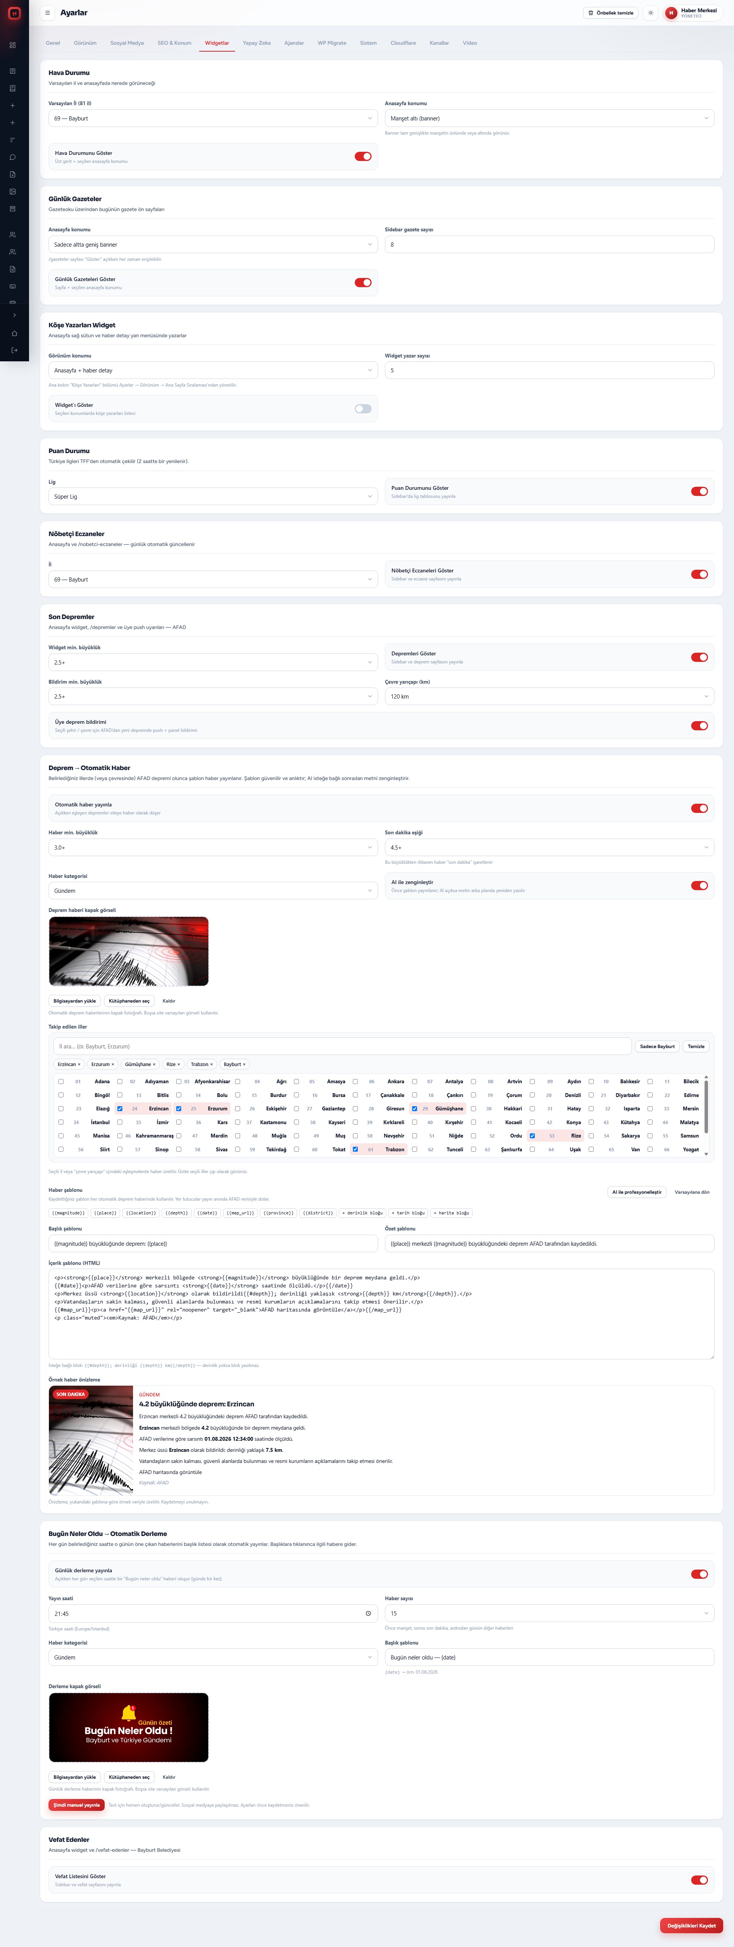Click the earthquake news cover image thumbnail

(128, 952)
